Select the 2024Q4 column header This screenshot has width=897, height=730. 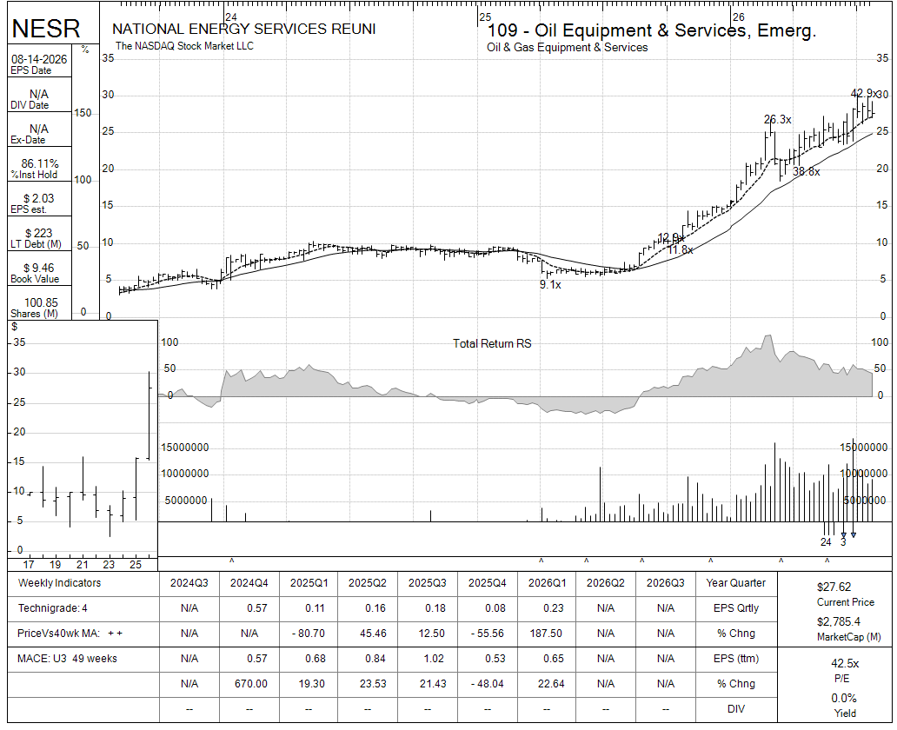click(x=249, y=583)
